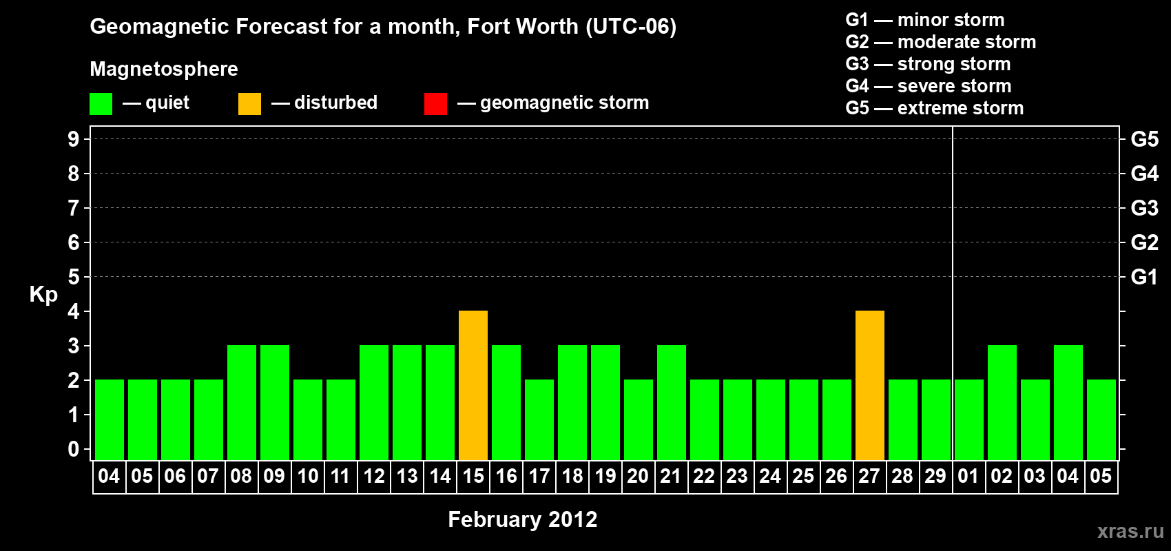Click the date label 23
1171x551 pixels.
tap(737, 476)
